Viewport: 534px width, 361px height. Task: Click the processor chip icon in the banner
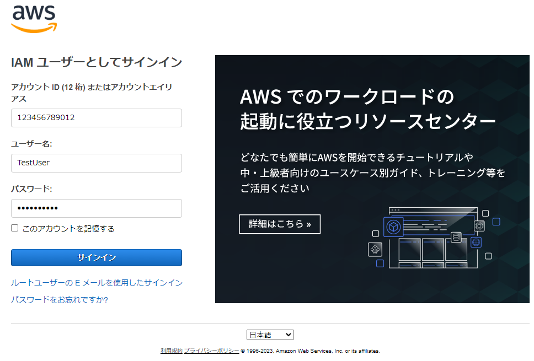tap(479, 226)
